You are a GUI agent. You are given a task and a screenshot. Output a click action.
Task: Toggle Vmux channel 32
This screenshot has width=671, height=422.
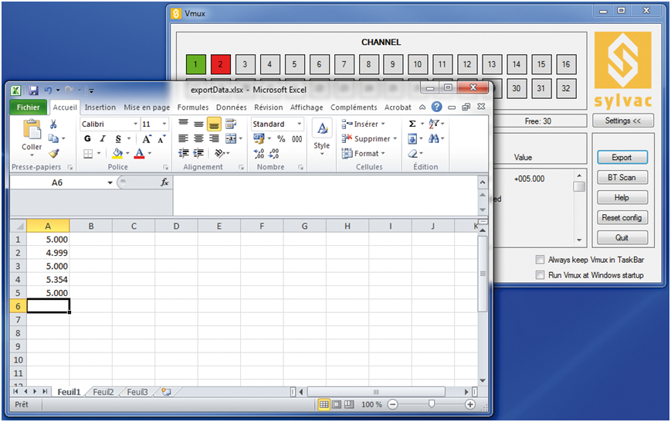click(566, 88)
